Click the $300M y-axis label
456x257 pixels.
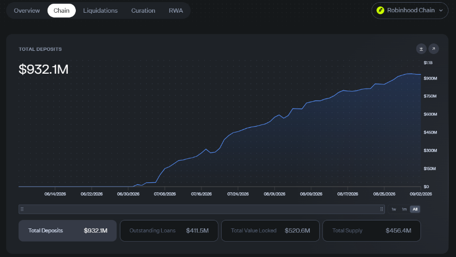point(430,150)
